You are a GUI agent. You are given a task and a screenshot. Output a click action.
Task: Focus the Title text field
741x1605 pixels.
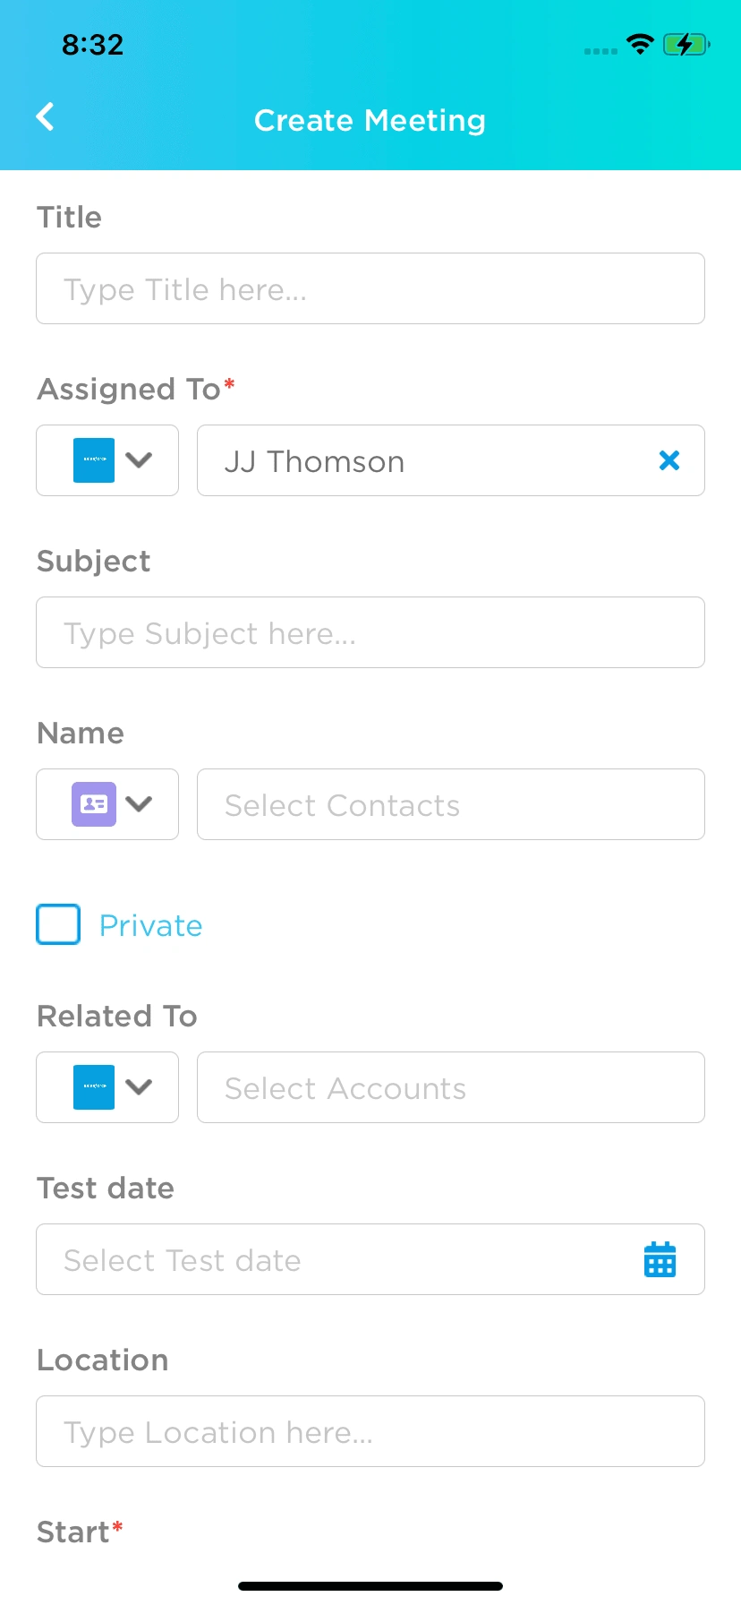[x=370, y=288]
